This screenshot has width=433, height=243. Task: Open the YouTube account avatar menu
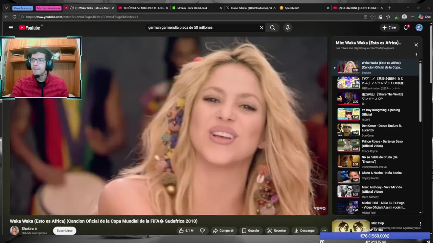(419, 28)
